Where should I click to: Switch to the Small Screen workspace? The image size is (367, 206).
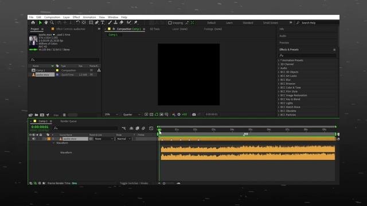[271, 23]
